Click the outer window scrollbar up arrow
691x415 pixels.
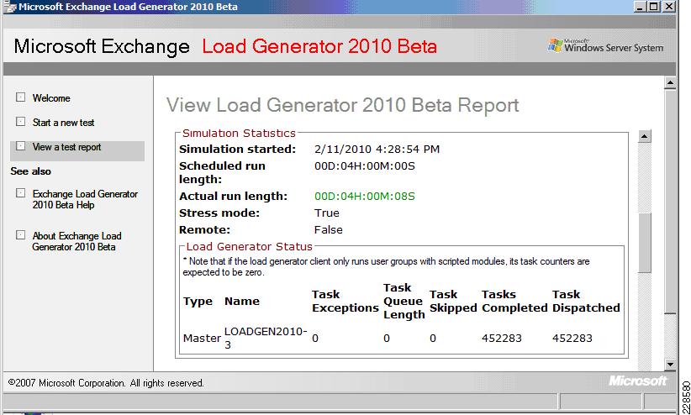point(670,82)
